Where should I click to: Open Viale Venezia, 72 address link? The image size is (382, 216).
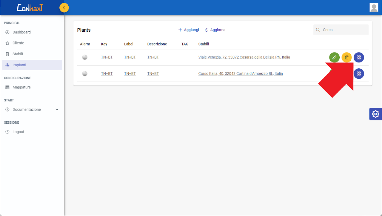(244, 57)
